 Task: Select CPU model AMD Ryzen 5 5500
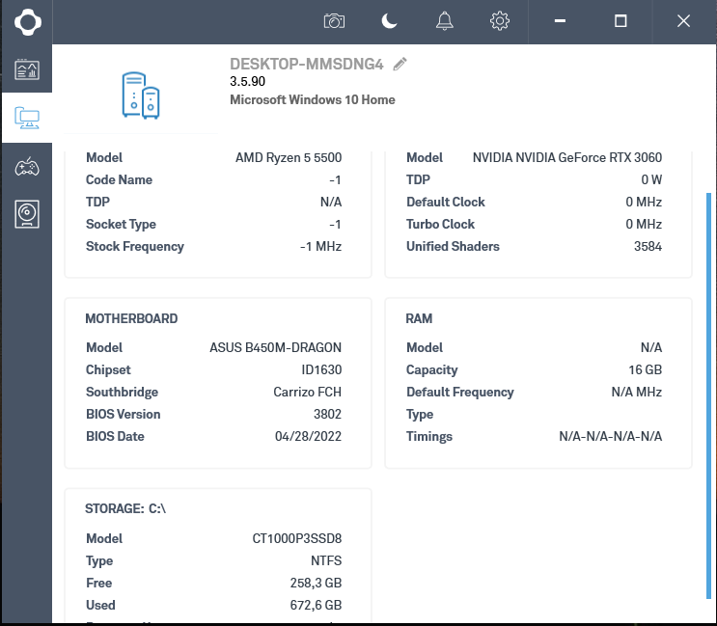(289, 157)
